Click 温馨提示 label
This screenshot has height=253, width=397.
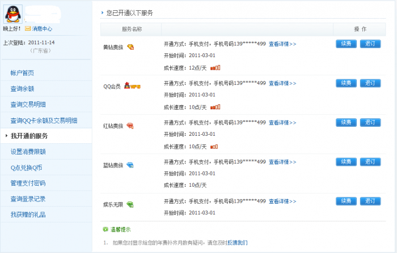click(120, 229)
